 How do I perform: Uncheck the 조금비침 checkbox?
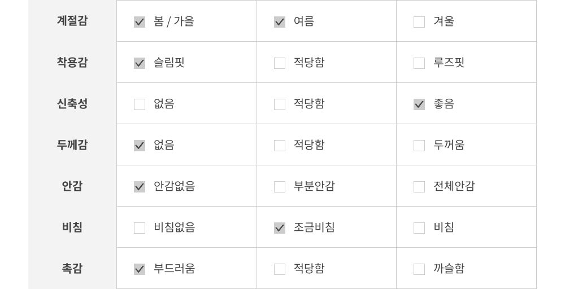coord(280,228)
